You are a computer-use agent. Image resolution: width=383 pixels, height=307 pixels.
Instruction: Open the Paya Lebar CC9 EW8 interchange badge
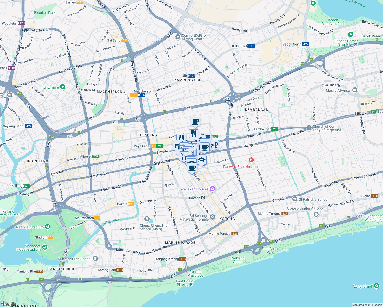[156, 146]
